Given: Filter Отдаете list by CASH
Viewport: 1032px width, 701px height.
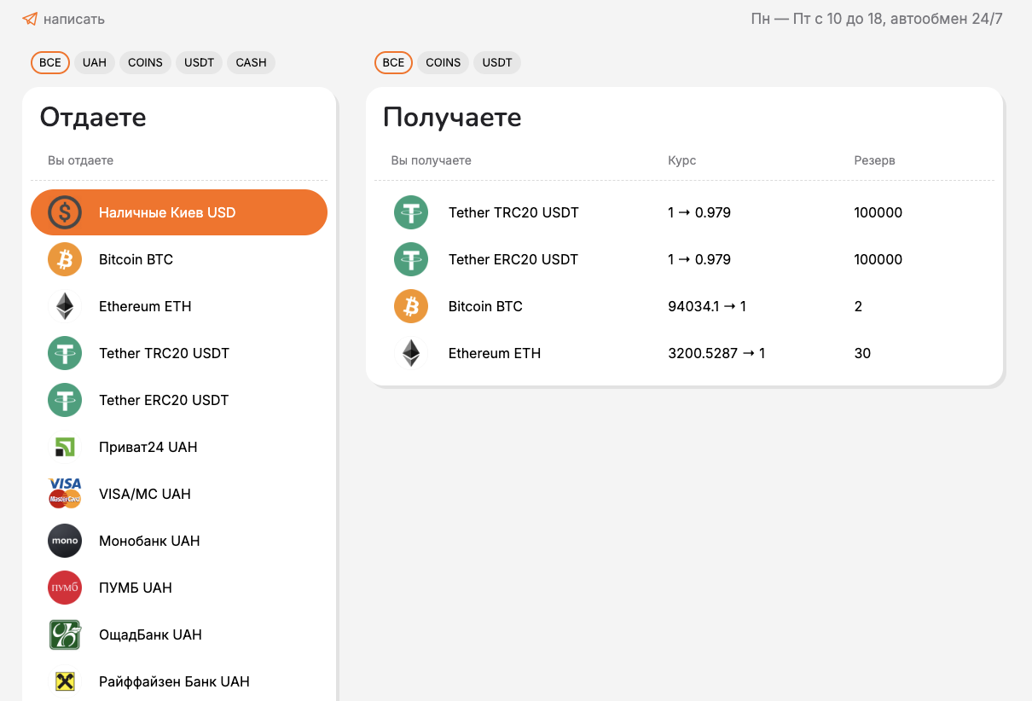Looking at the screenshot, I should tap(251, 62).
